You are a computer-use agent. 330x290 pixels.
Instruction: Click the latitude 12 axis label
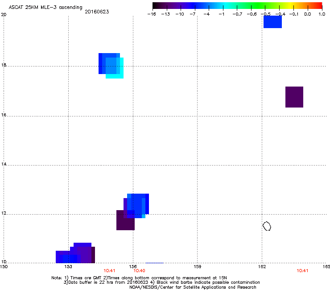pyautogui.click(x=4, y=213)
